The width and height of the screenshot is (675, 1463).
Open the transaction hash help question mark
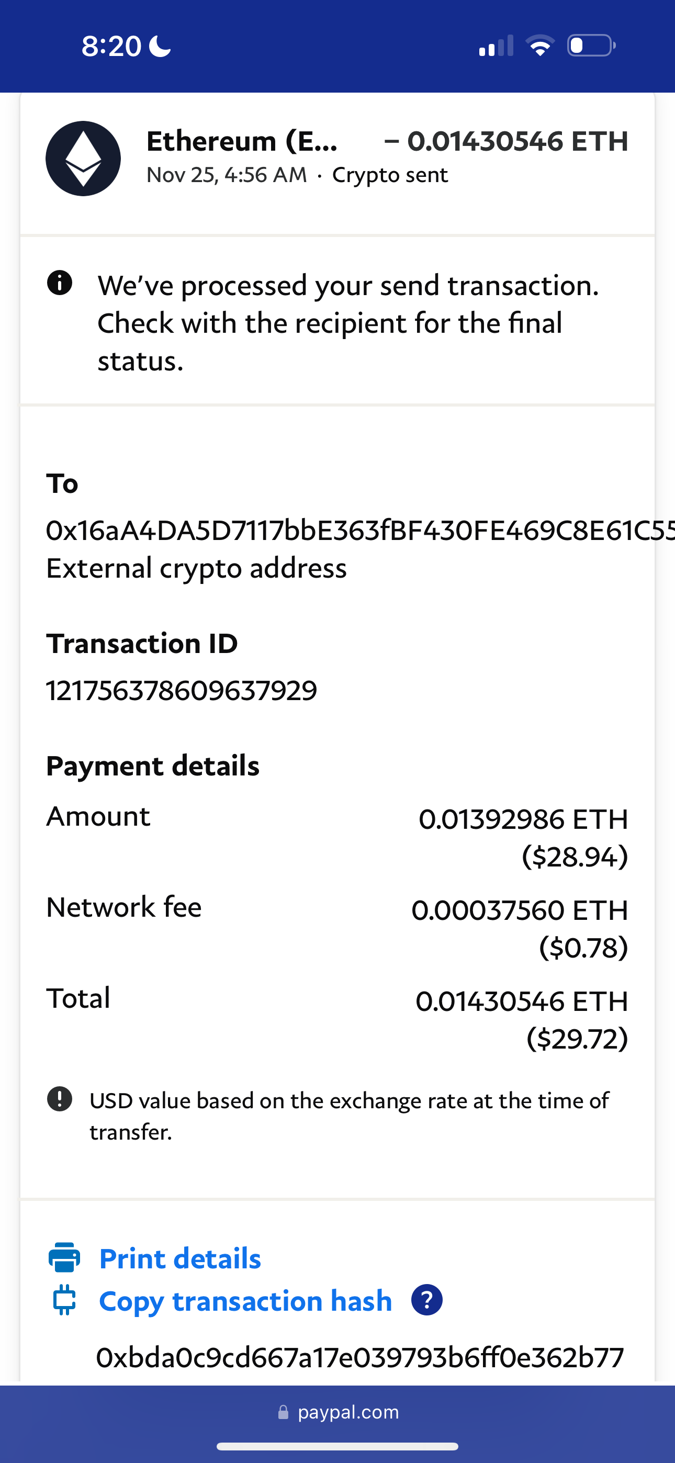pyautogui.click(x=426, y=1300)
